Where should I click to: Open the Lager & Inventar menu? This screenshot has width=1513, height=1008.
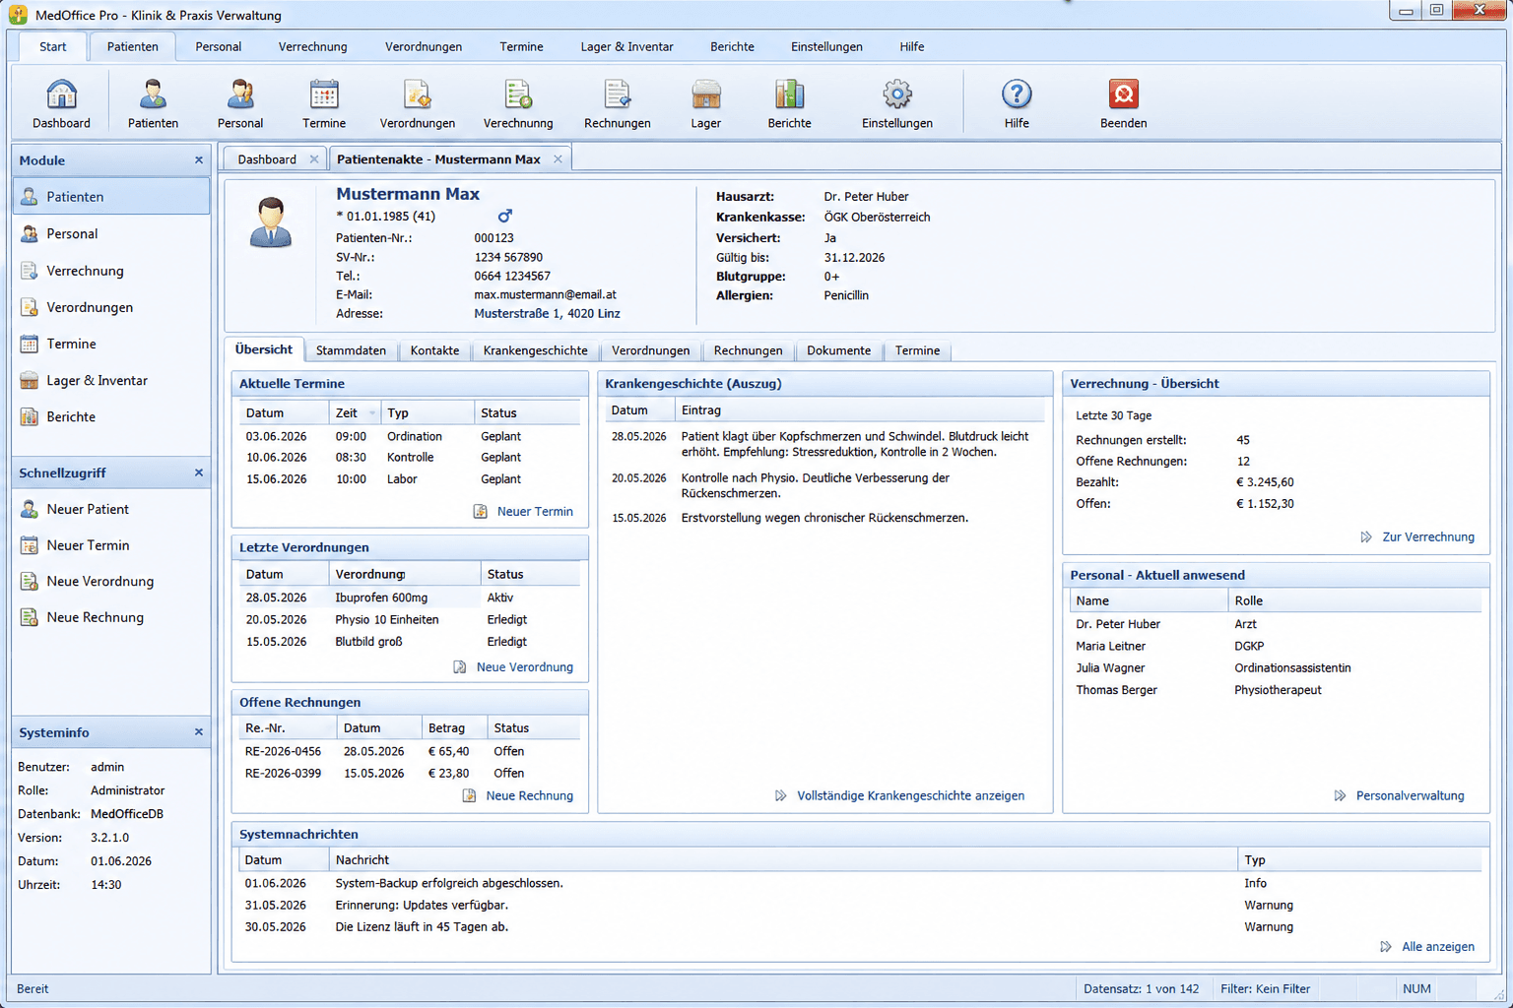[x=626, y=46]
